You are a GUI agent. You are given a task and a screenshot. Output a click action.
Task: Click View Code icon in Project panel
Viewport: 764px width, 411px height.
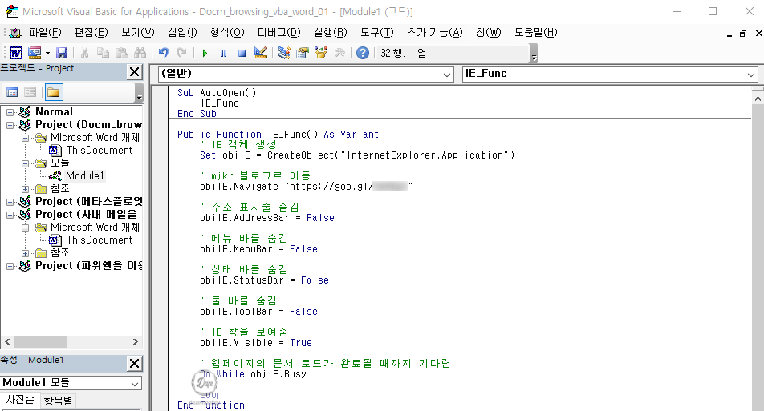[12, 92]
